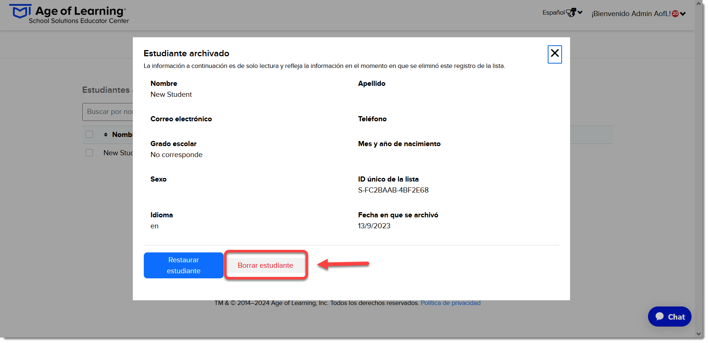Open Política de privacidad link

450,303
